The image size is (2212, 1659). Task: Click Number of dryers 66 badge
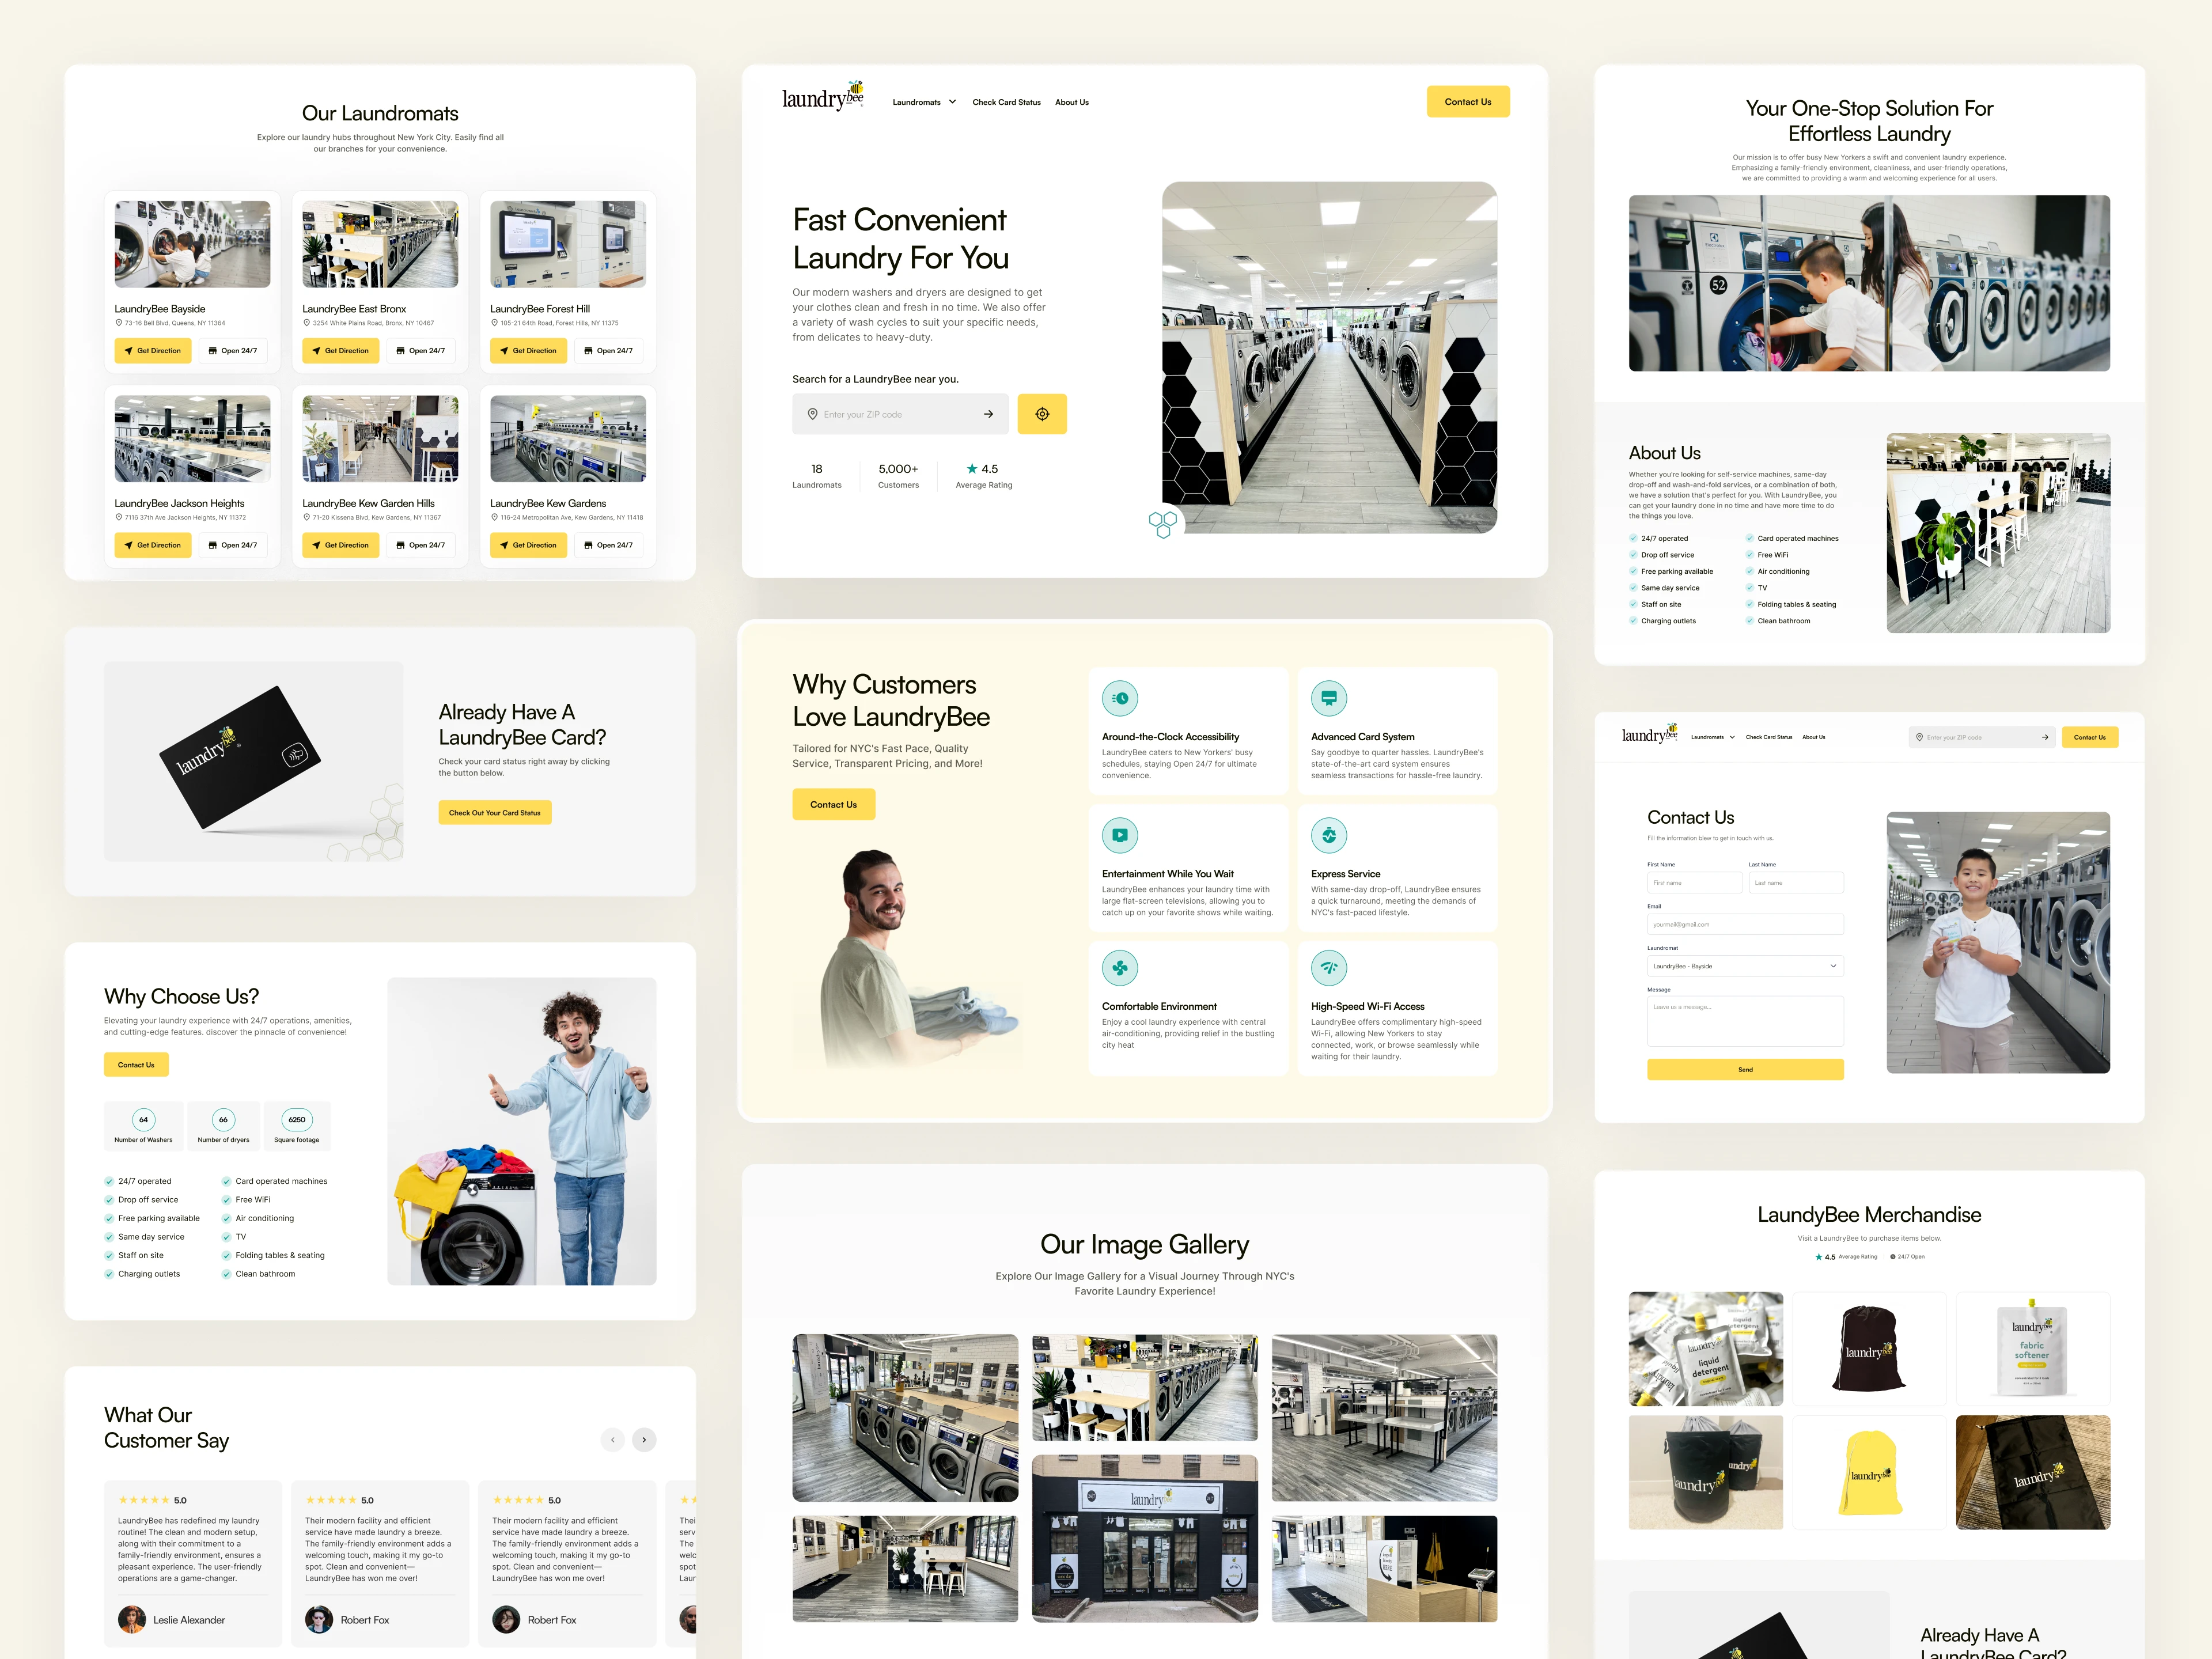pyautogui.click(x=223, y=1119)
